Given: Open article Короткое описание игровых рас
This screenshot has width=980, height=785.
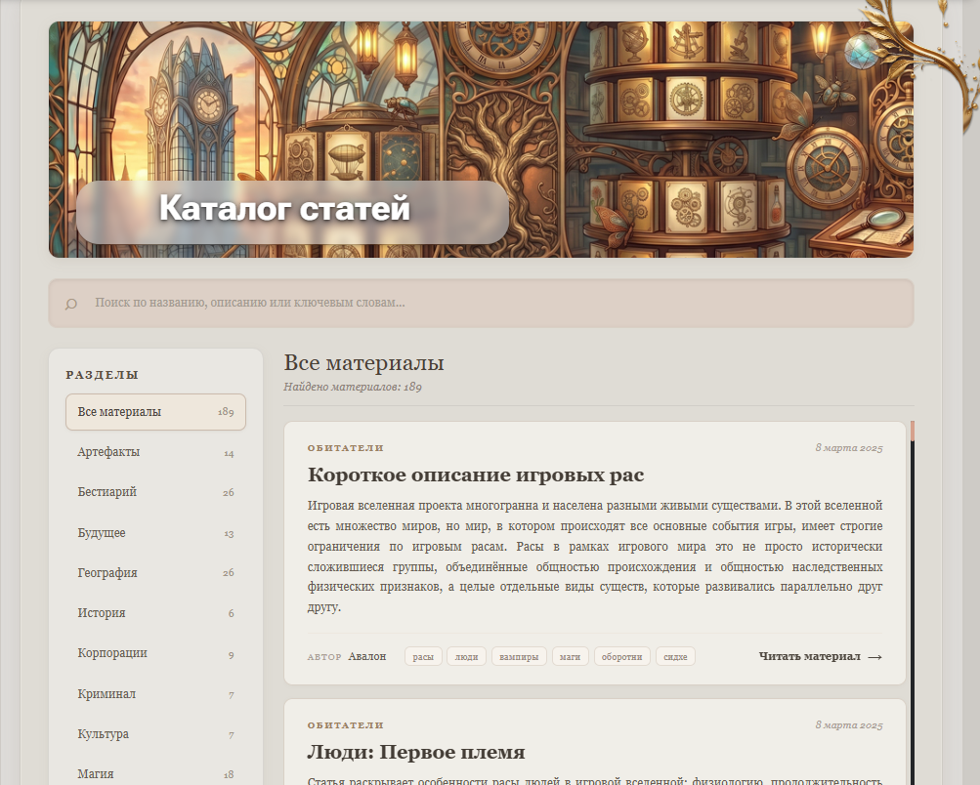Looking at the screenshot, I should 476,475.
